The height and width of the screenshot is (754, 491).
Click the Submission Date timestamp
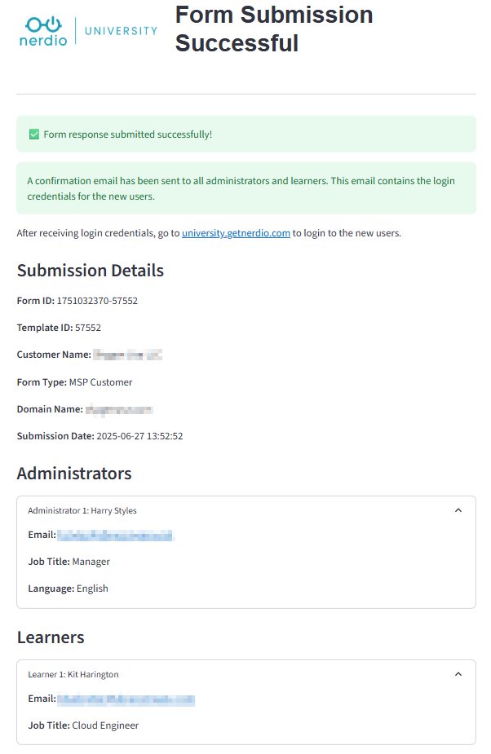pos(139,436)
